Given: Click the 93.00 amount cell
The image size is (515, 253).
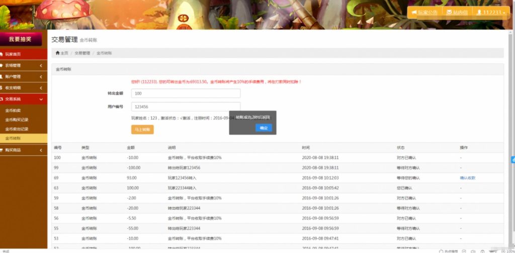Looking at the screenshot, I should [x=132, y=178].
